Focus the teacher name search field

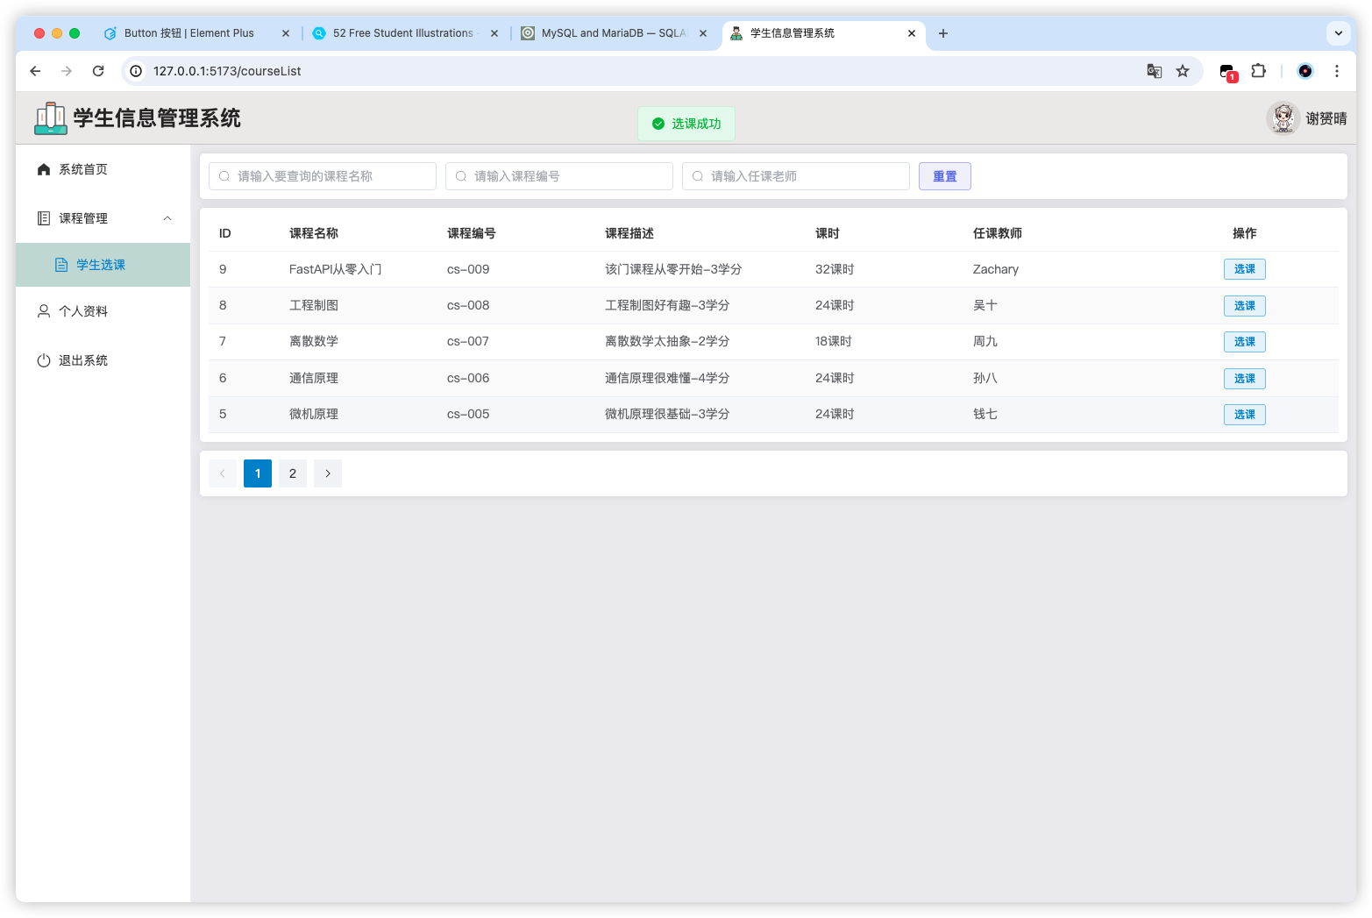(796, 176)
